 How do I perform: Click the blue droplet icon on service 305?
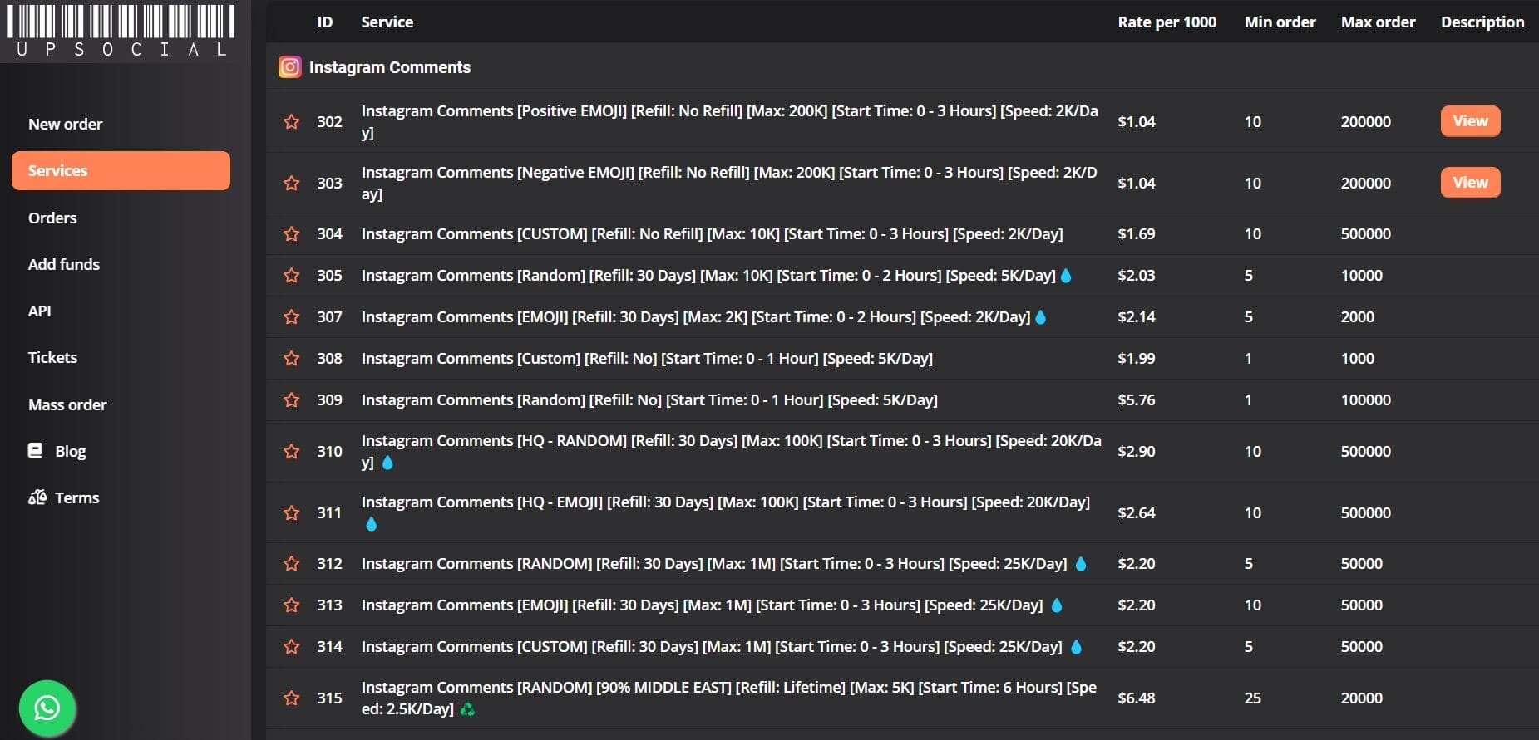point(1067,276)
